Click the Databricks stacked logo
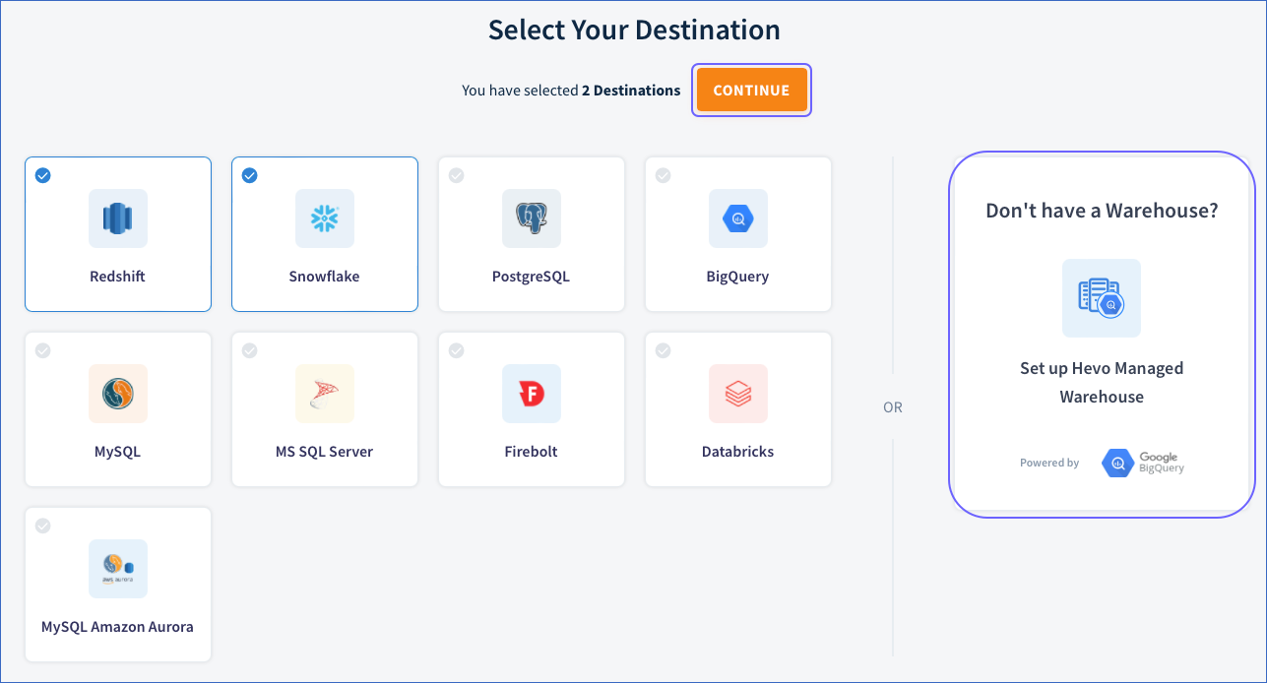Screen dimensions: 1267x683 (x=737, y=394)
